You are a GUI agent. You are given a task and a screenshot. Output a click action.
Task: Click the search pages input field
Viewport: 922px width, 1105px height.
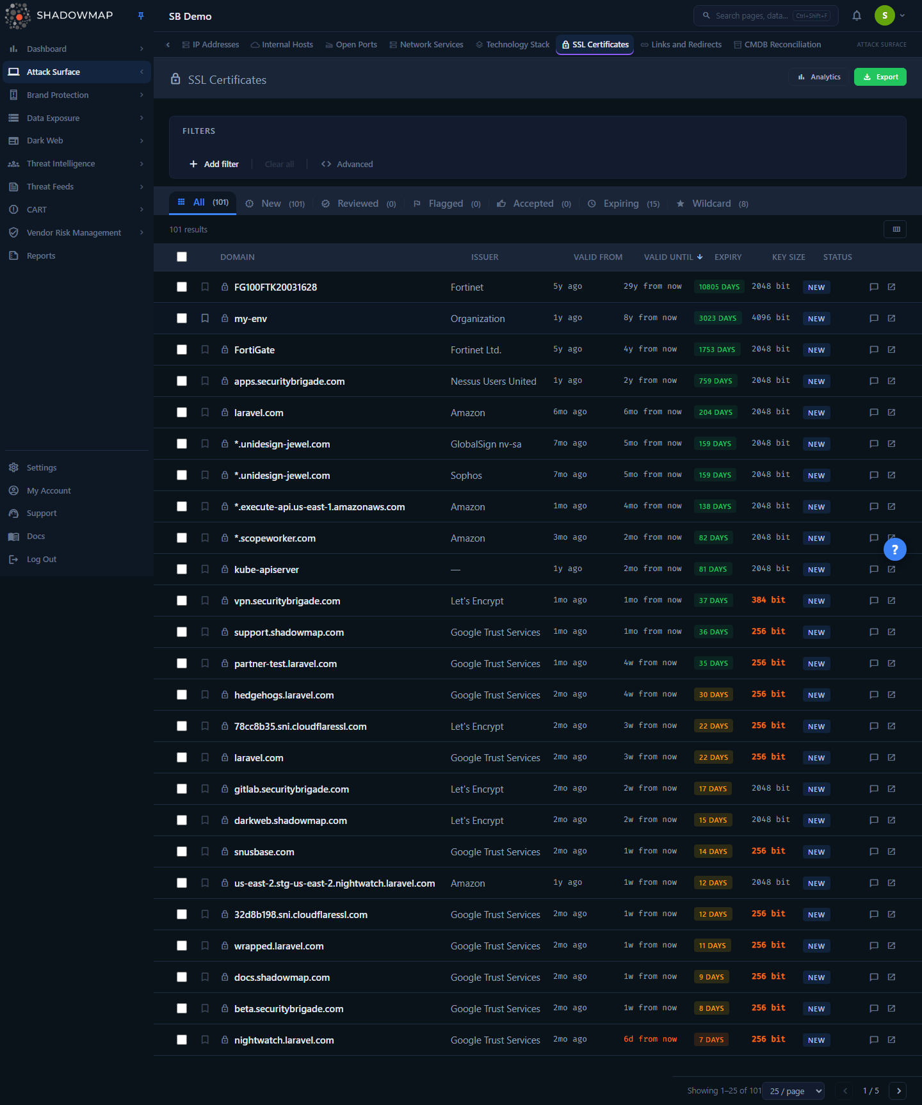766,15
